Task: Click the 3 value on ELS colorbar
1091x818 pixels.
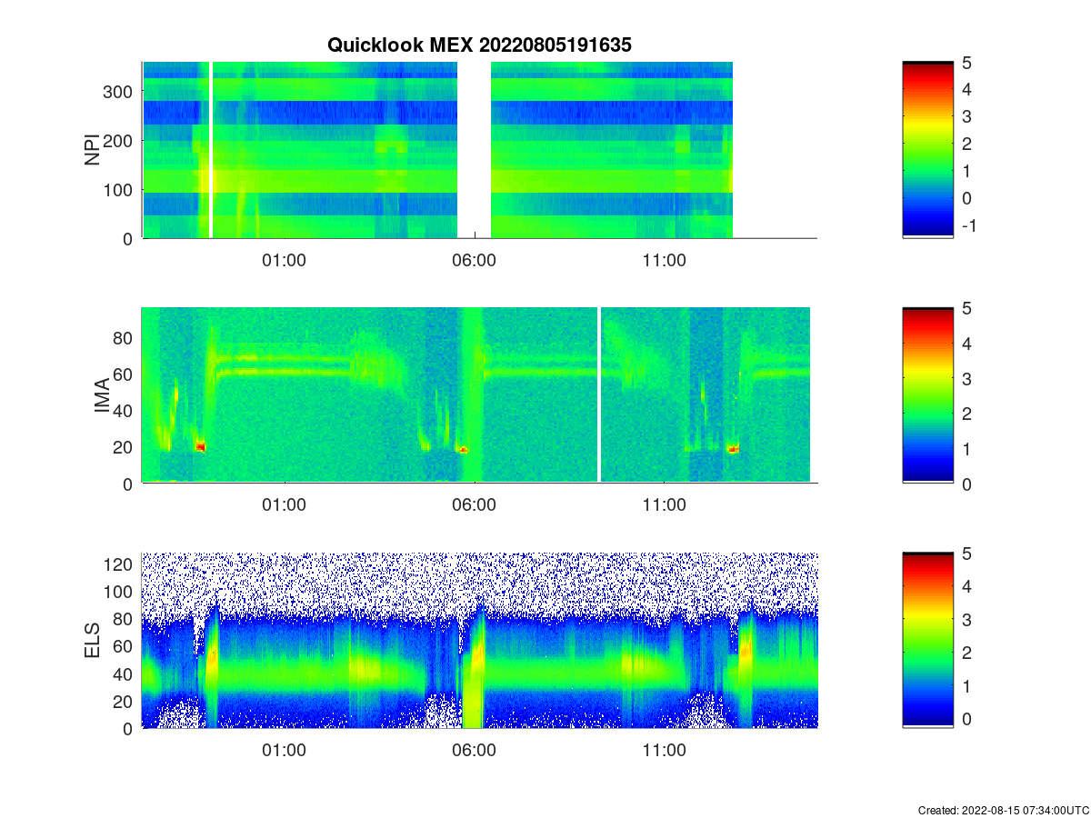Action: coord(967,620)
